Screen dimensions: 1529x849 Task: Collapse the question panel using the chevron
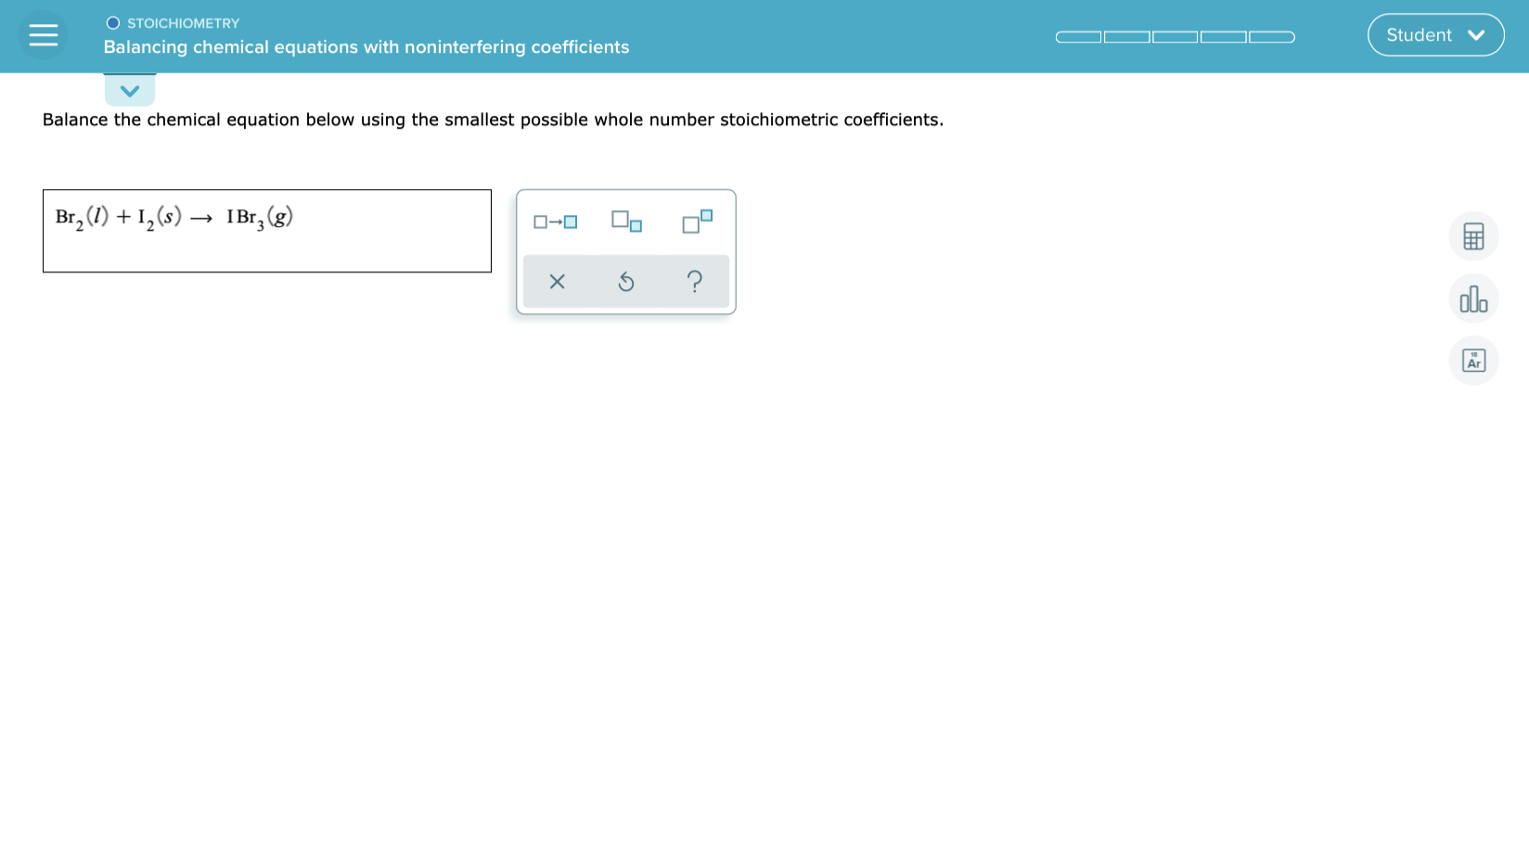click(x=130, y=90)
